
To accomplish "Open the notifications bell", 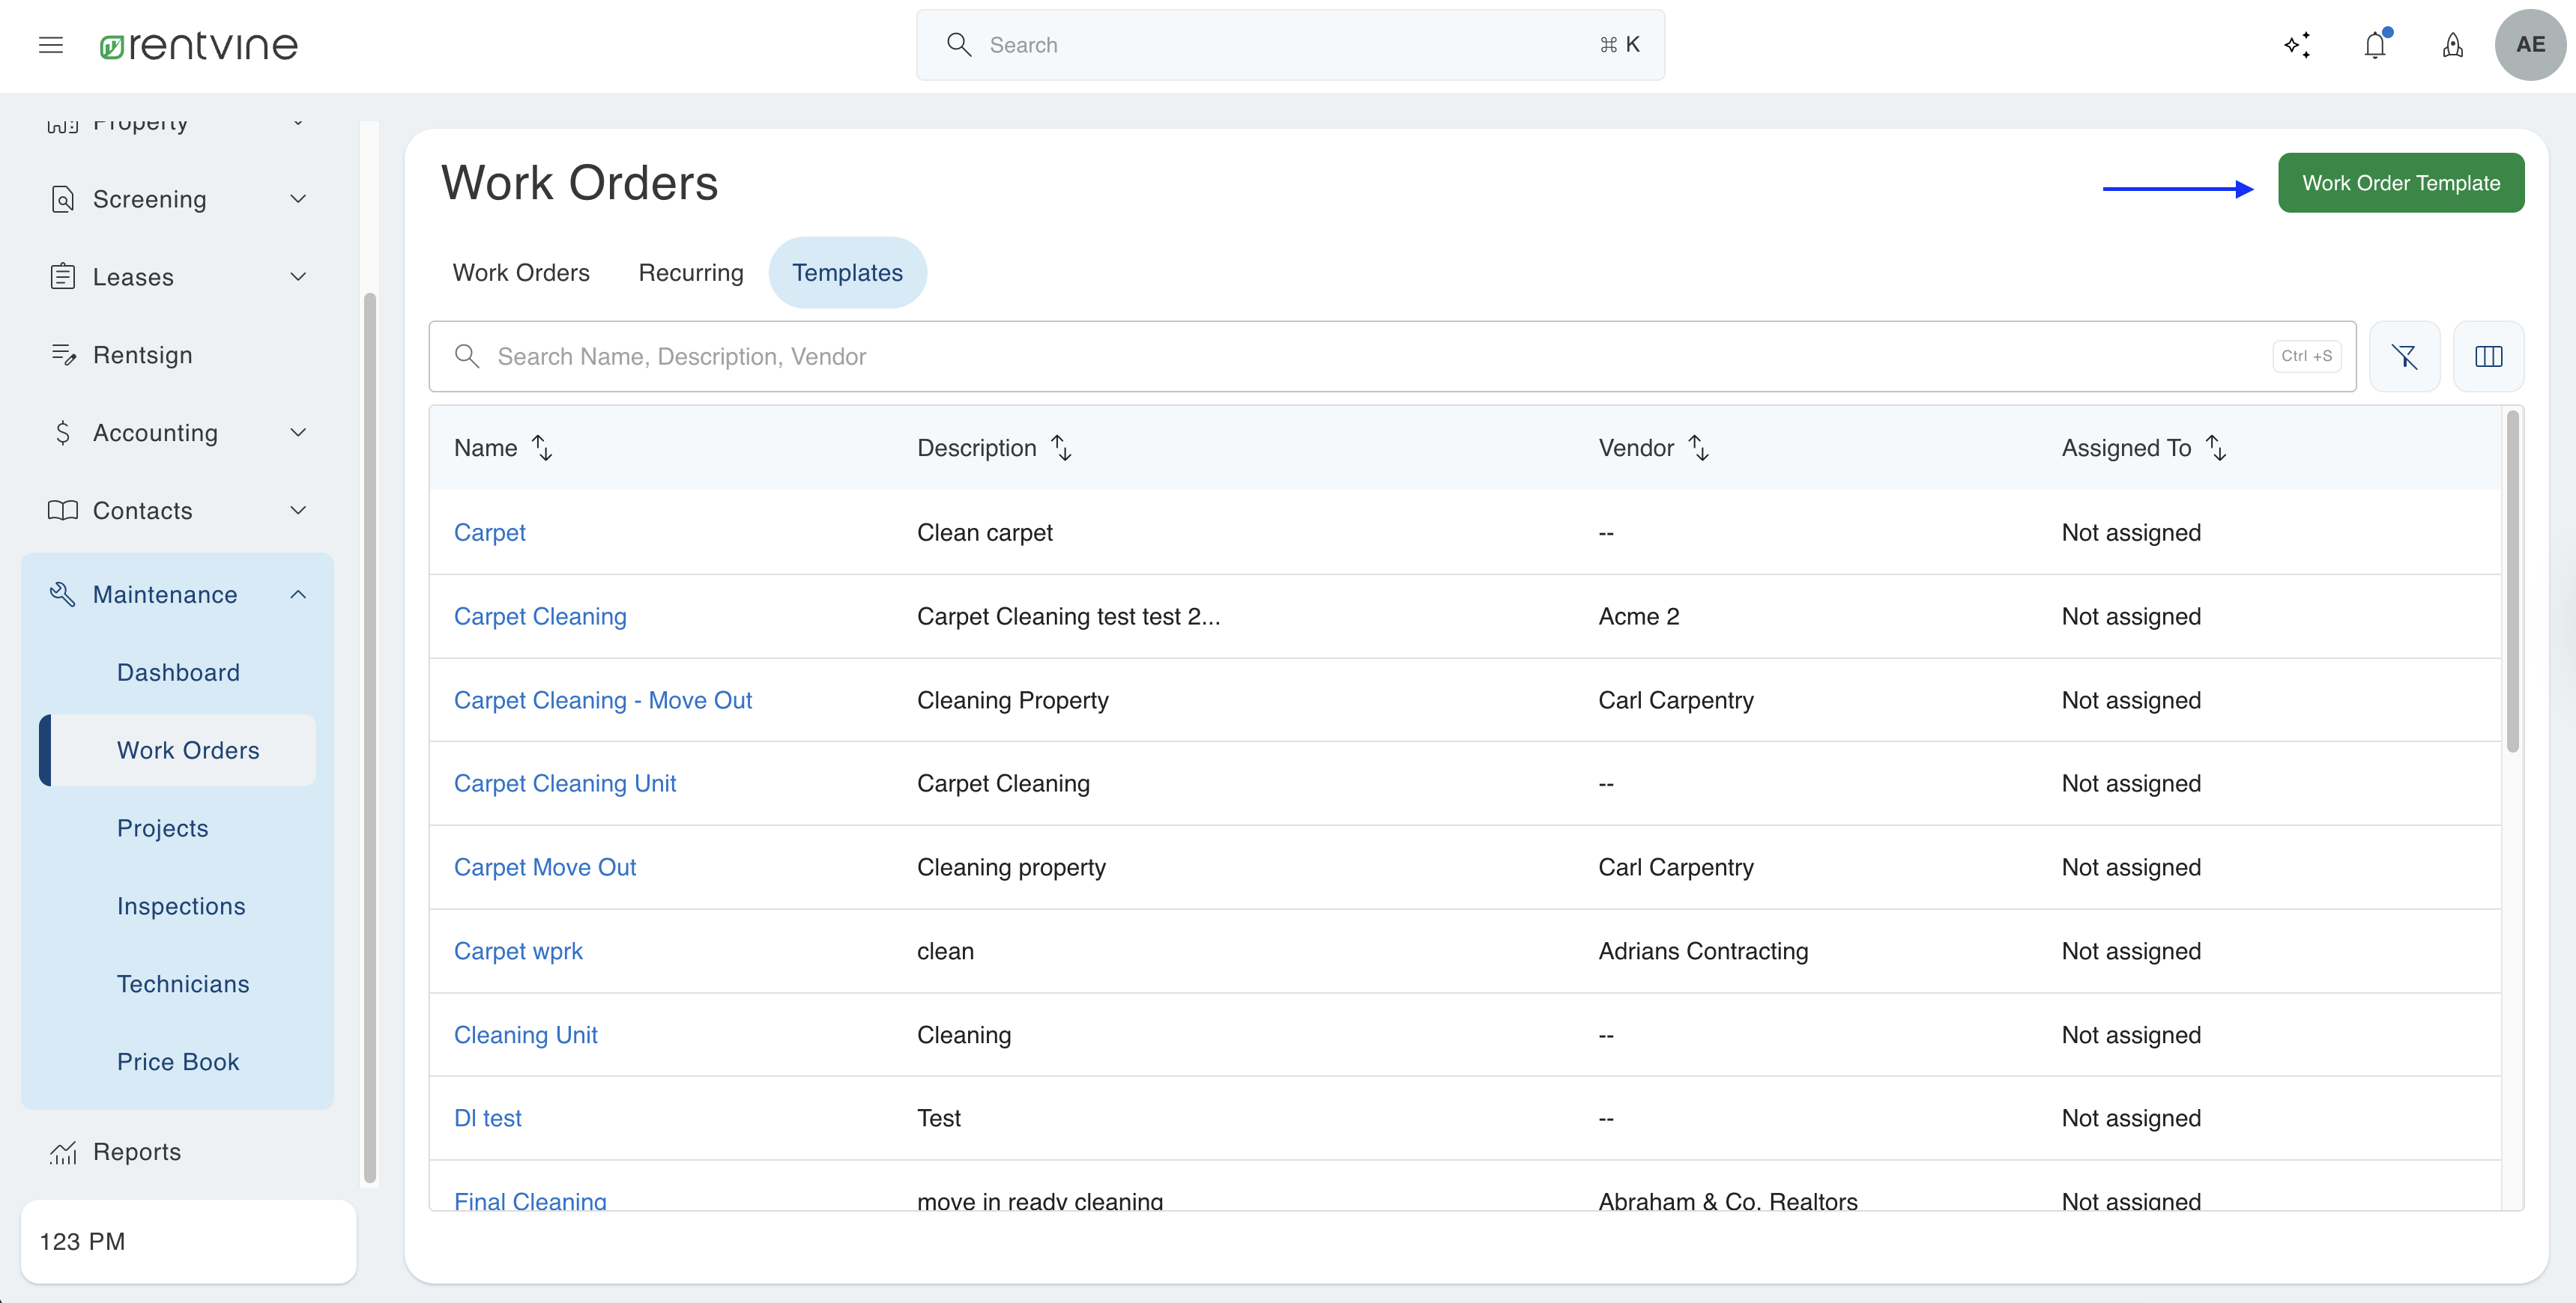I will click(x=2375, y=45).
